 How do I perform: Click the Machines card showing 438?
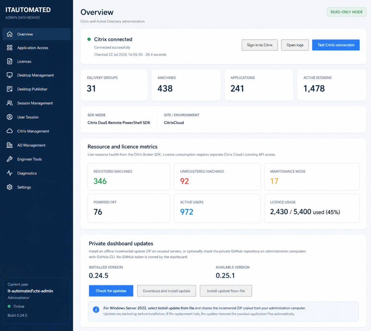[186, 85]
